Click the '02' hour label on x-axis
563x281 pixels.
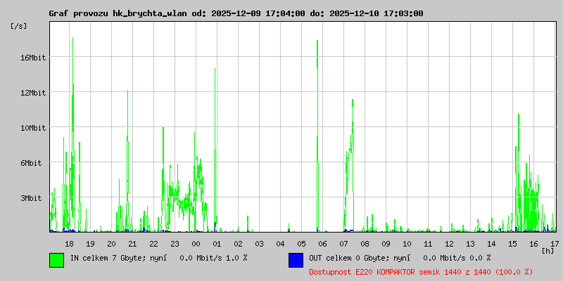(238, 244)
